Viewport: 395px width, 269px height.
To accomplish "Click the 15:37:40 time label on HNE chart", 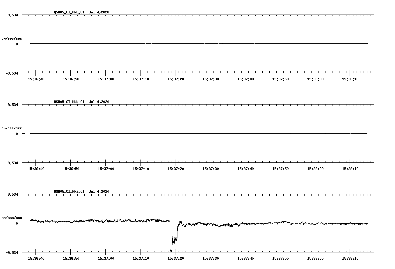I will click(245, 79).
